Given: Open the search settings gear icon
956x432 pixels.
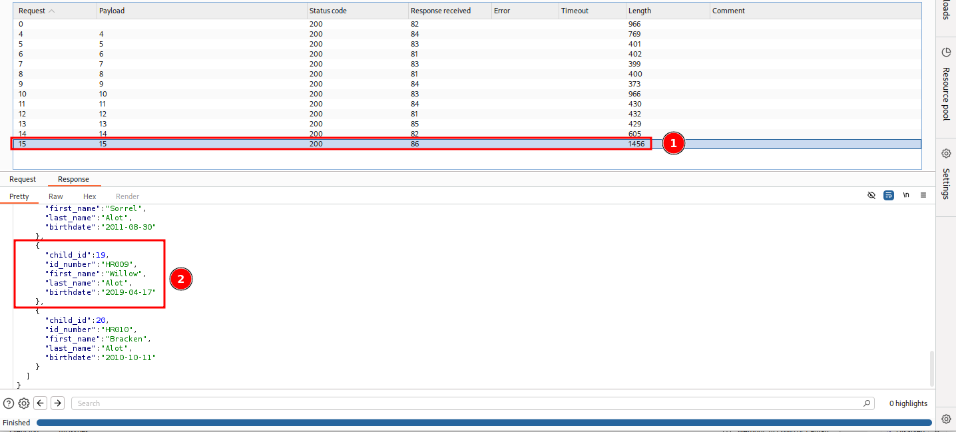Looking at the screenshot, I should 23,403.
